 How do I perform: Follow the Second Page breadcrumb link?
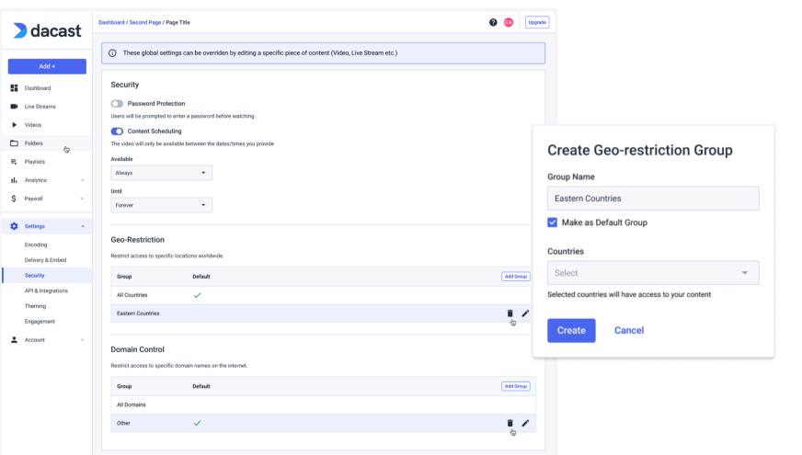coord(145,22)
